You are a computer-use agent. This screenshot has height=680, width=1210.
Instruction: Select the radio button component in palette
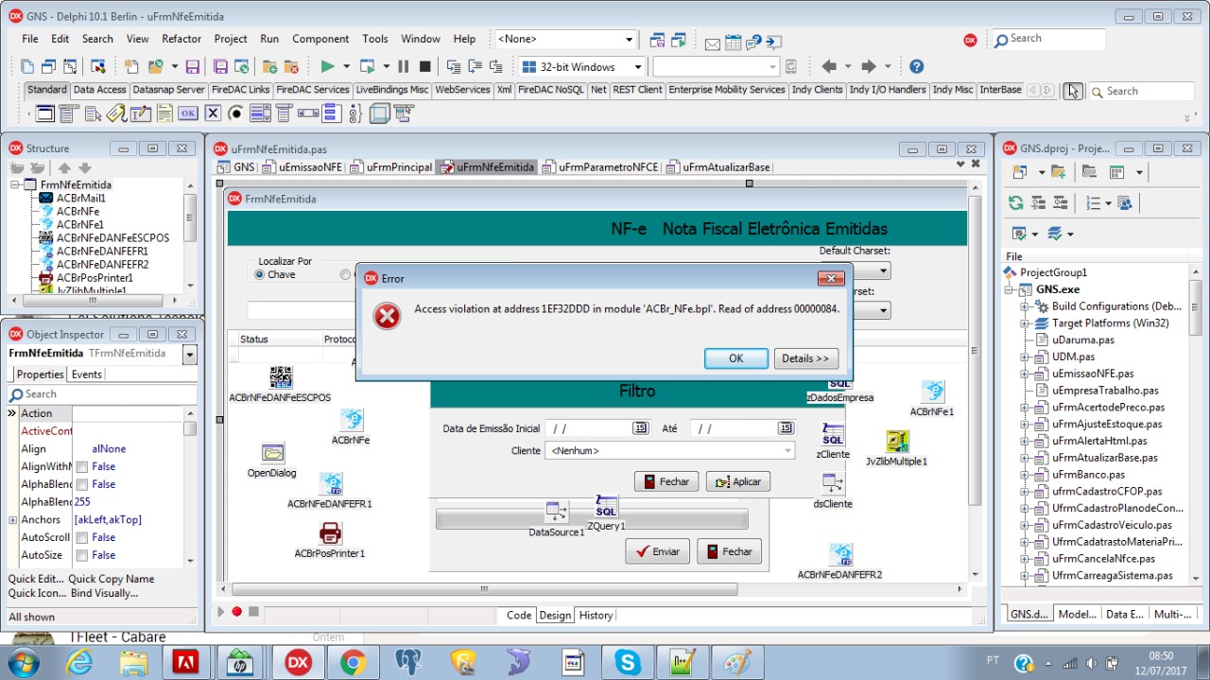click(x=236, y=113)
